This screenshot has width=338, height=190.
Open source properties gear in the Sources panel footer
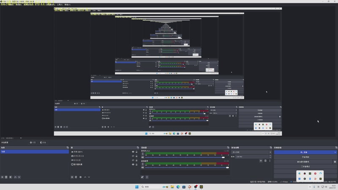coord(80,177)
